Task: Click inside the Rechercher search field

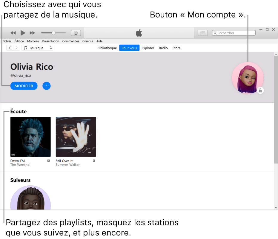Action: point(234,33)
